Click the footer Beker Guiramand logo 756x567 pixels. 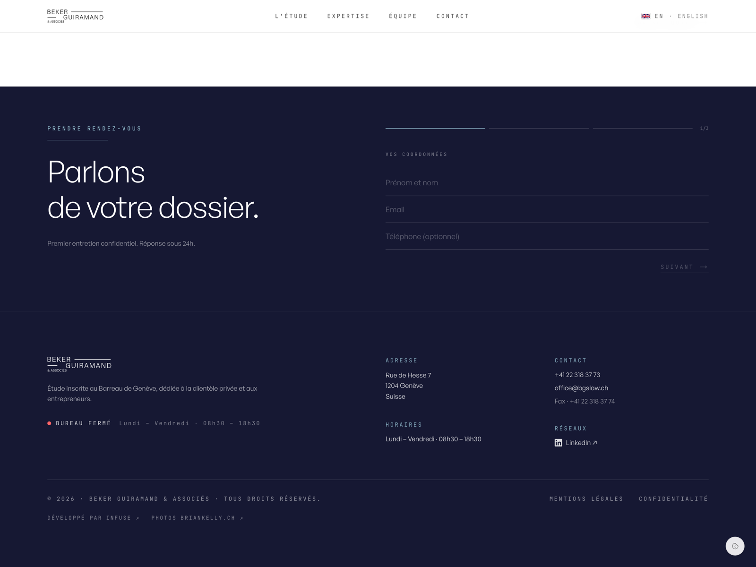[79, 364]
